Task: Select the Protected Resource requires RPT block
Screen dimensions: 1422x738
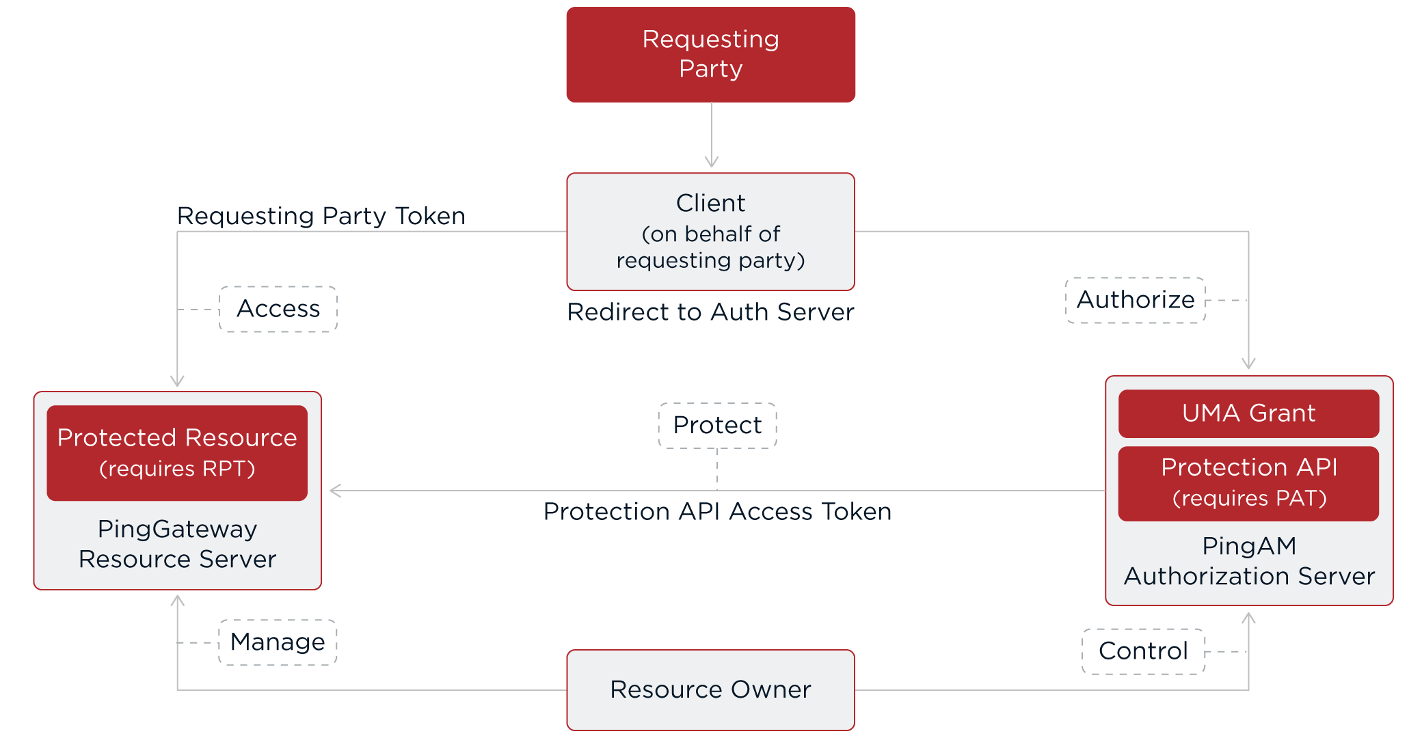Action: 177,452
